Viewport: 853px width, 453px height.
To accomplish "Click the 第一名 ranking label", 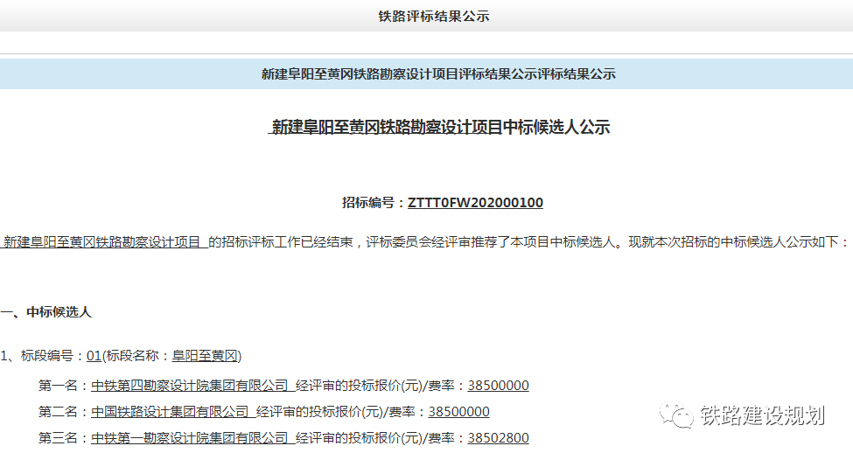I will click(x=59, y=386).
